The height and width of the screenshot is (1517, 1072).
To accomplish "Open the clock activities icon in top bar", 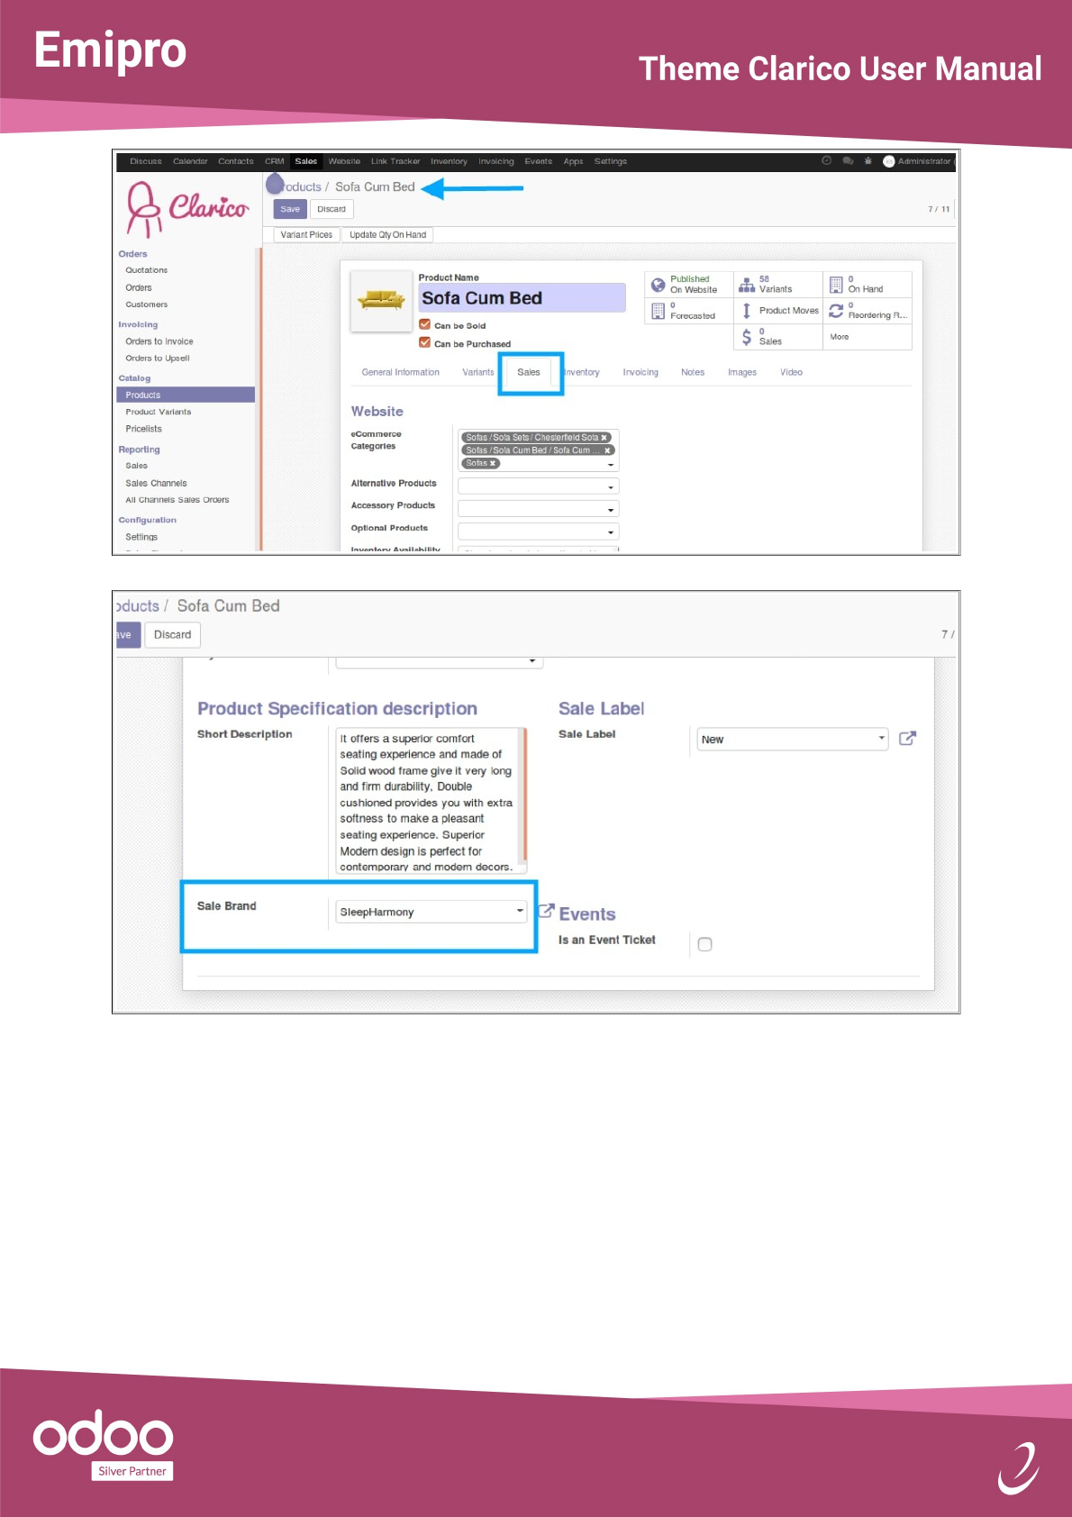I will [x=826, y=161].
